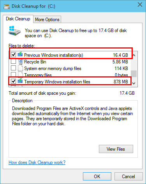The height and width of the screenshot is (184, 146).
Task: Select the Disk Cleanup tab
Action: (18, 19)
